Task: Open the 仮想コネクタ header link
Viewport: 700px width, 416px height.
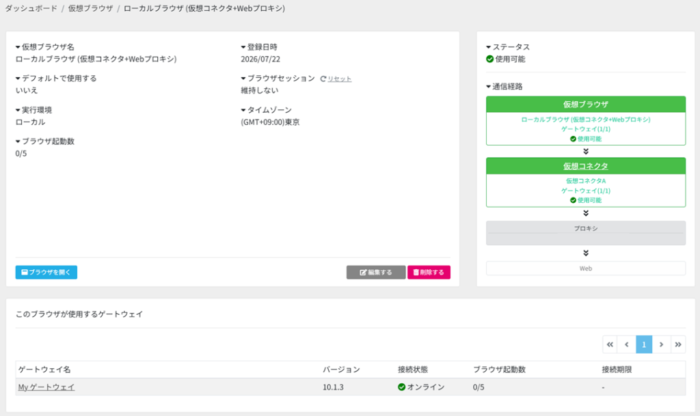Action: point(586,166)
